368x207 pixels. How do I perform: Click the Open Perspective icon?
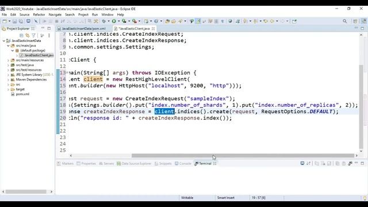355,21
